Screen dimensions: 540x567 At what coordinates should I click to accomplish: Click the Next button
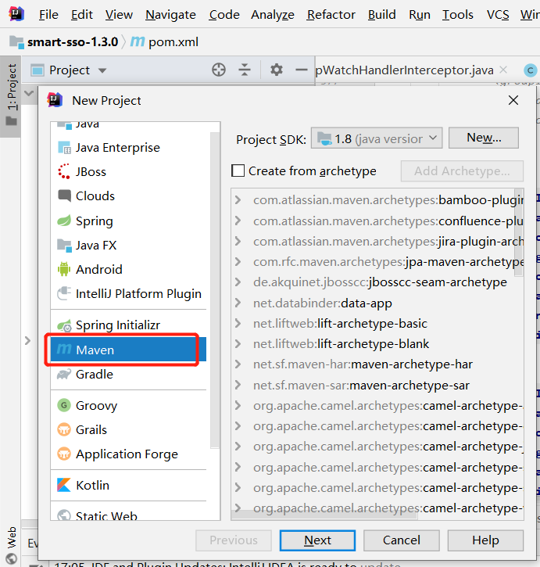[x=317, y=540]
